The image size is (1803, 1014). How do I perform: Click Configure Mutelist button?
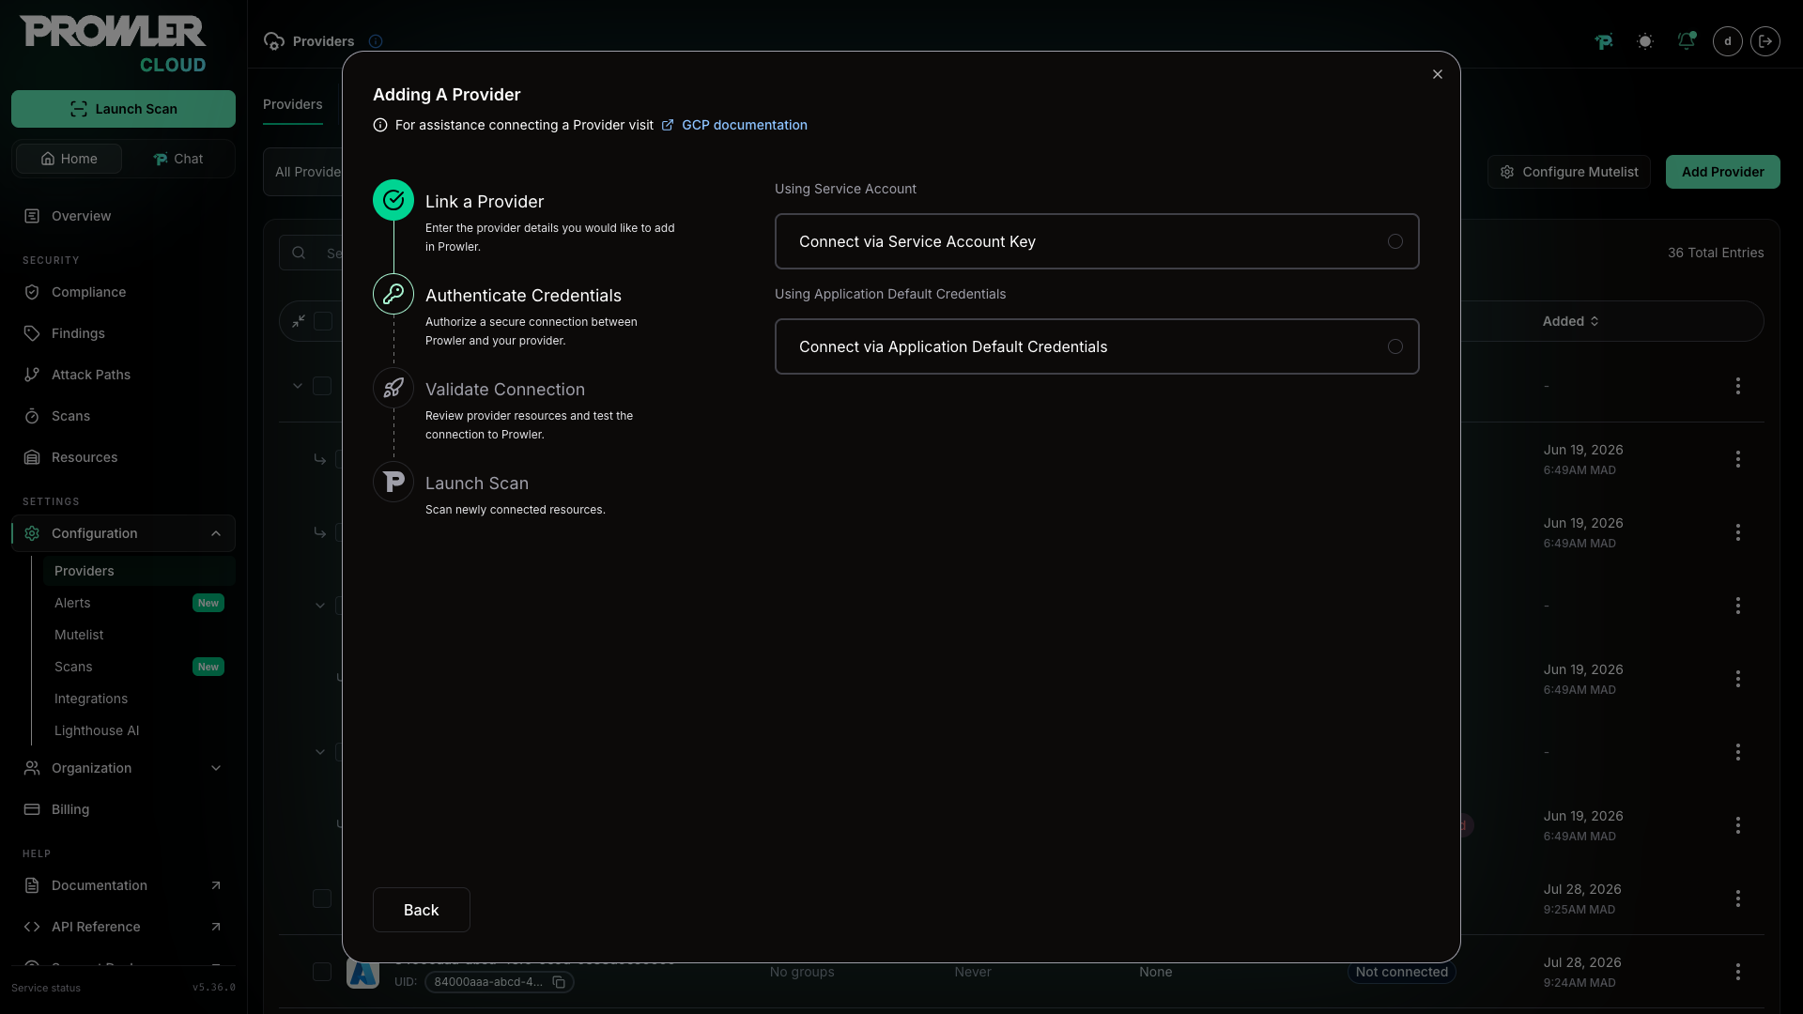(1568, 172)
